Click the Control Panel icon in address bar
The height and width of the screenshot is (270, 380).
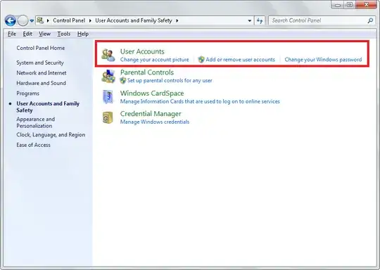[40, 20]
